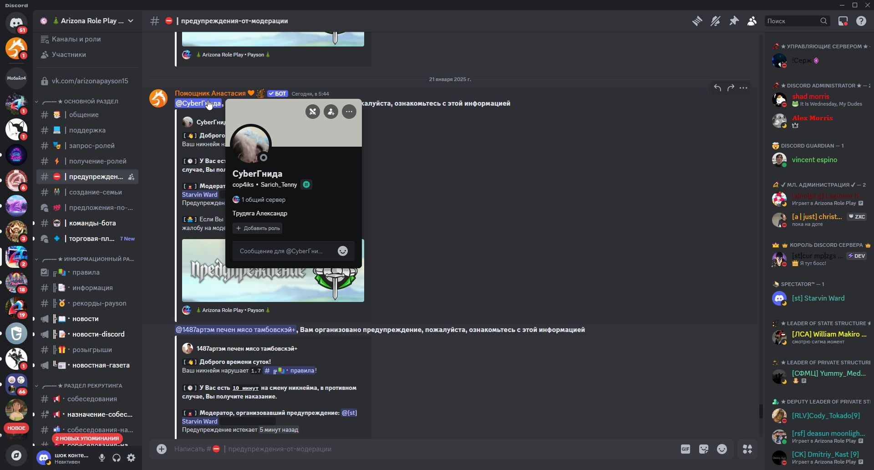This screenshot has width=874, height=470.
Task: Click add attachment plus button
Action: point(162,449)
